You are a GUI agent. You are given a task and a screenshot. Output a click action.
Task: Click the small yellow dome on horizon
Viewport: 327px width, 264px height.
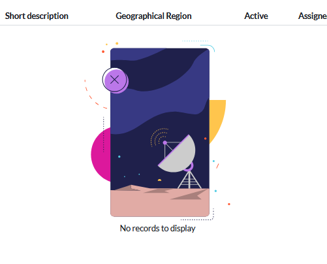point(159,180)
